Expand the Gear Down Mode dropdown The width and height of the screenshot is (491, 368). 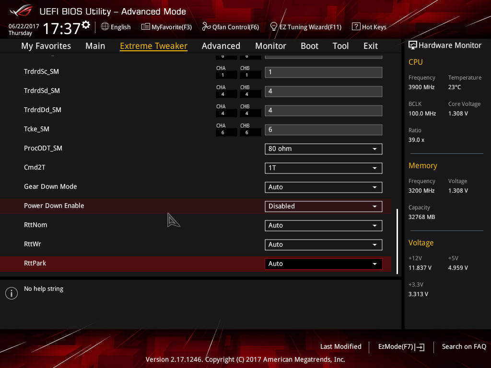coord(324,187)
